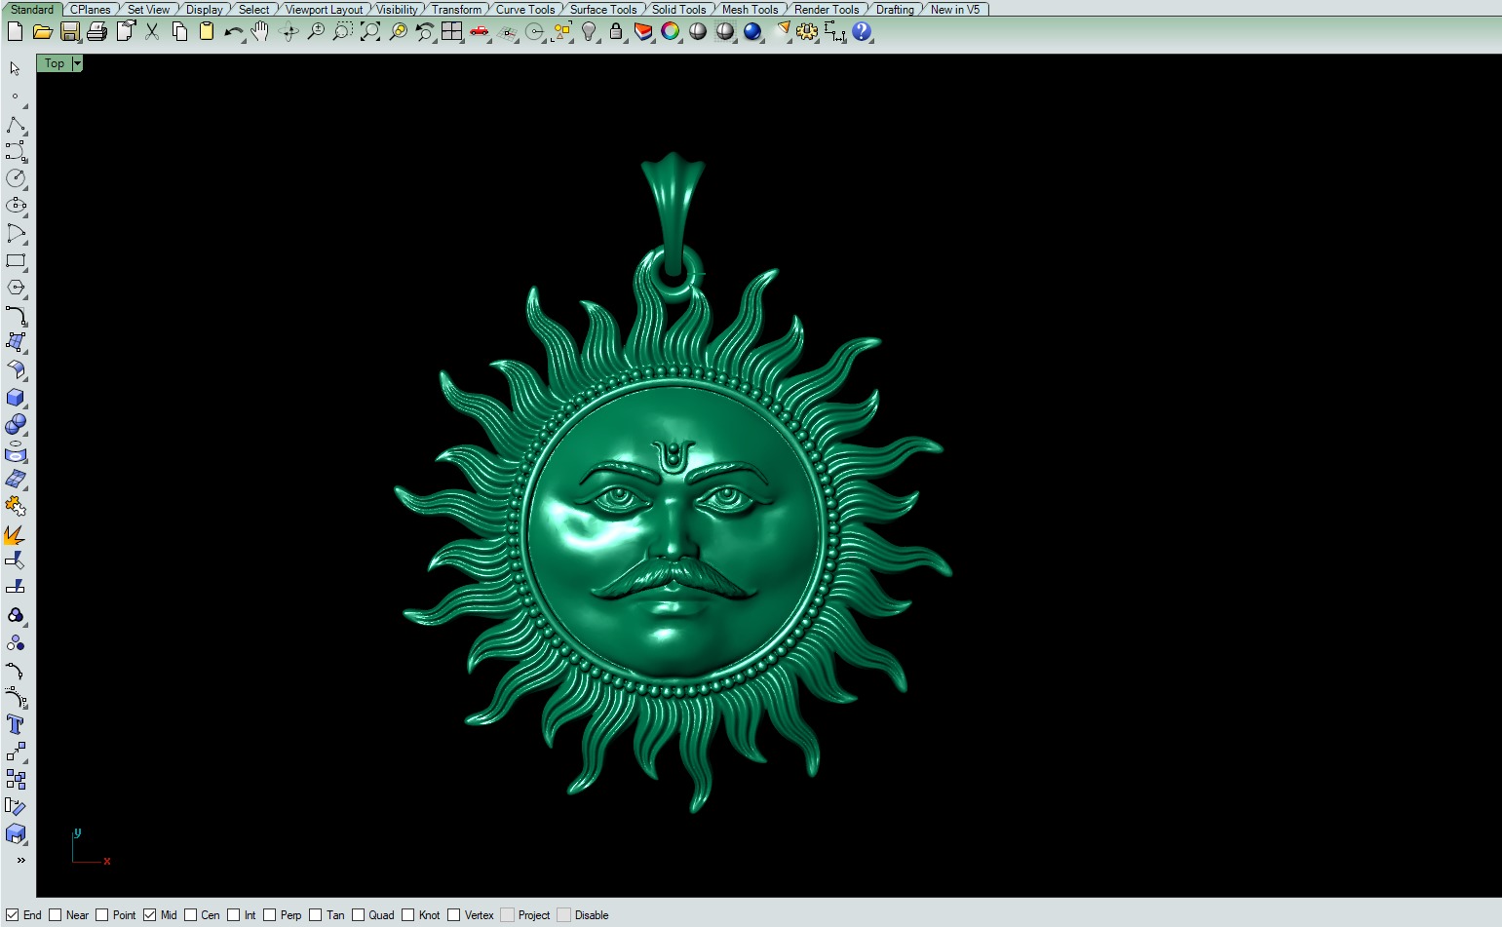Switch to the Set View tab
The width and height of the screenshot is (1502, 927).
point(148,10)
